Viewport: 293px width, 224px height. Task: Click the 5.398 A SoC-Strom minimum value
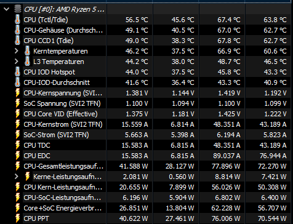pyautogui.click(x=182, y=135)
